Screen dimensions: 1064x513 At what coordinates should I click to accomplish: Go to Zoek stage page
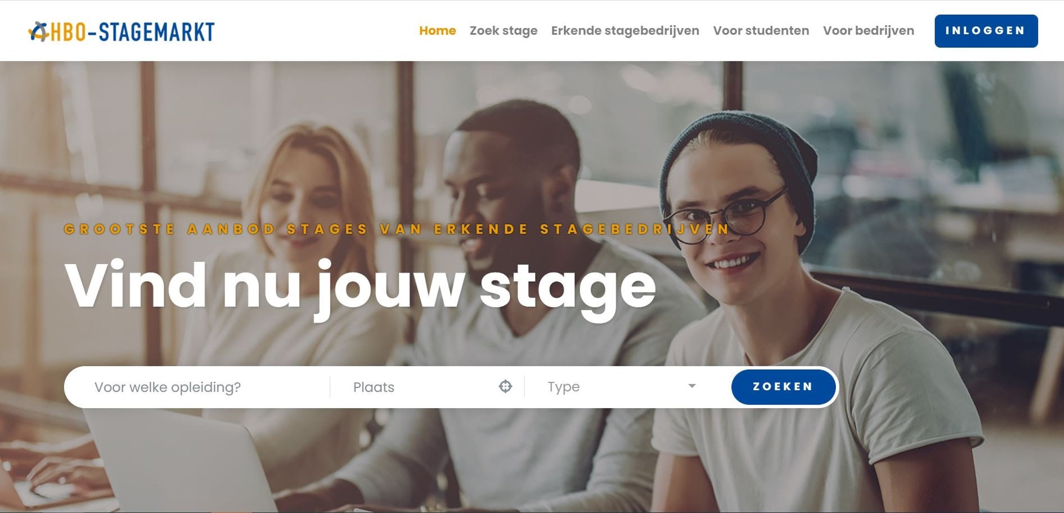tap(503, 31)
